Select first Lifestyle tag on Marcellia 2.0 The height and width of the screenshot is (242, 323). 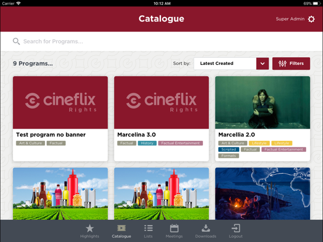(x=259, y=143)
